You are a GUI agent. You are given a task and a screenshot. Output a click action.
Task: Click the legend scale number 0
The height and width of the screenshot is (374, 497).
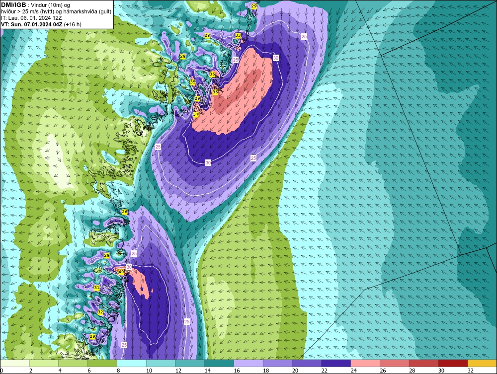(x=1, y=370)
